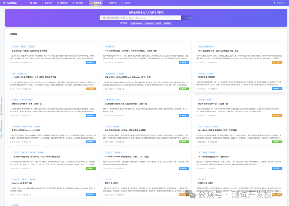
Task: Click 资源获取 on the AI美女号 StableDiffusion card
Action: coord(184,89)
